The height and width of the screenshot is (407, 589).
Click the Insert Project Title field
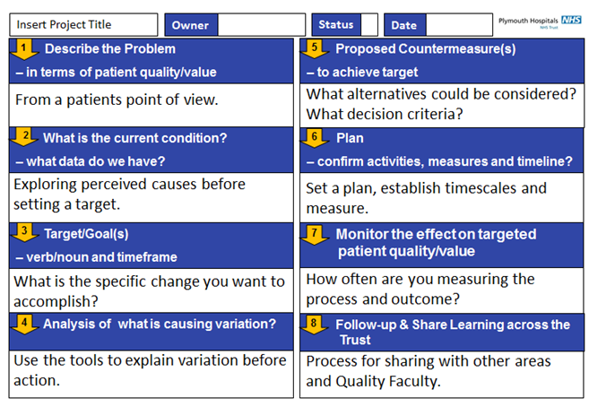pos(83,25)
